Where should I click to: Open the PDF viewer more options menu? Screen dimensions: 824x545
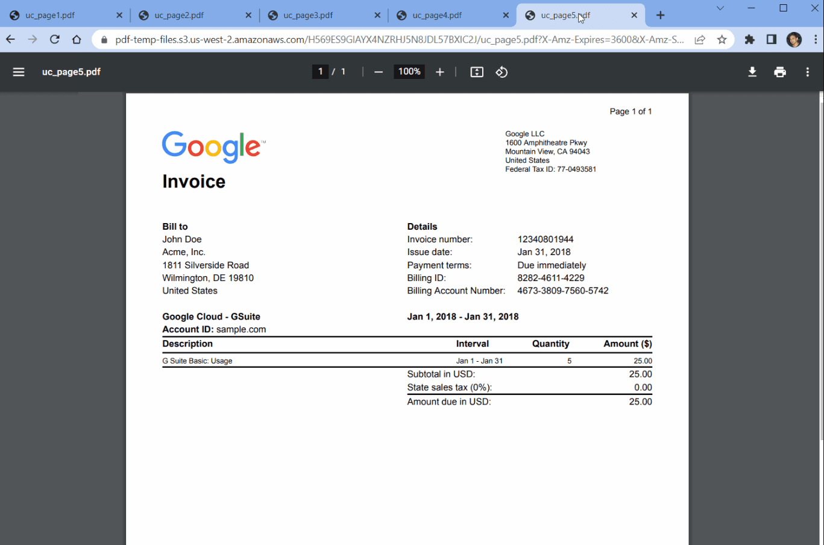(x=807, y=72)
